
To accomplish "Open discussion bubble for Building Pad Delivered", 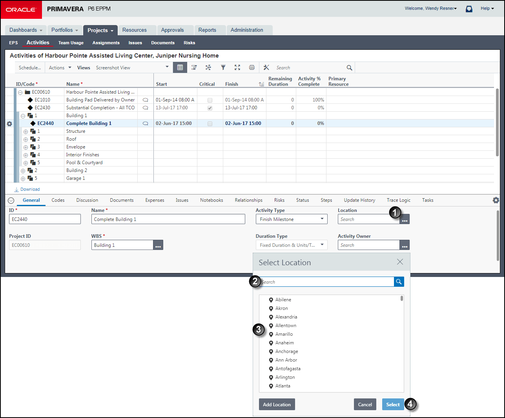I will click(x=145, y=100).
